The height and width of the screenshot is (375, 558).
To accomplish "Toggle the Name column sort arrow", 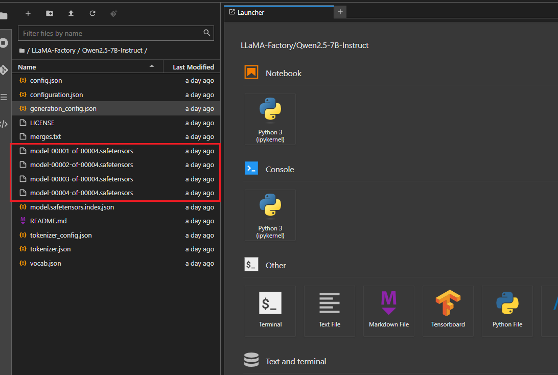I will [x=152, y=66].
